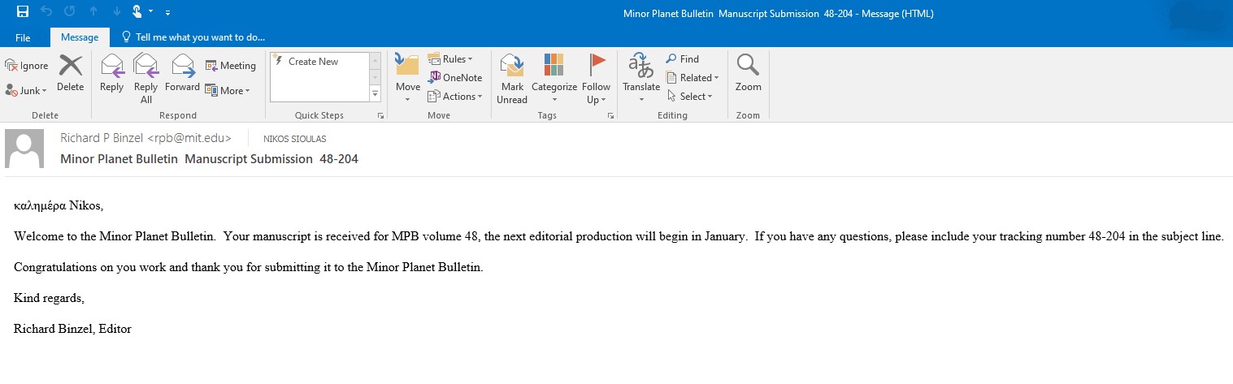Click Reply All
1233x384 pixels.
pyautogui.click(x=146, y=79)
